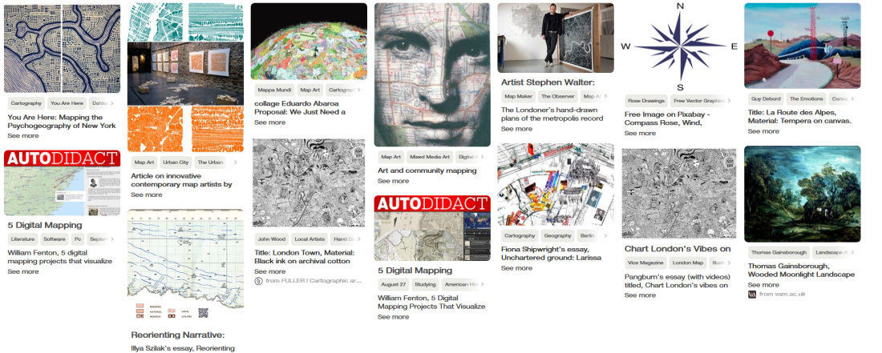Choose the Rose Drawings tag

[x=645, y=101]
